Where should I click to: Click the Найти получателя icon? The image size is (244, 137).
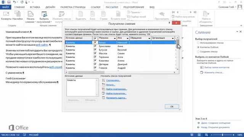[x=103, y=93]
